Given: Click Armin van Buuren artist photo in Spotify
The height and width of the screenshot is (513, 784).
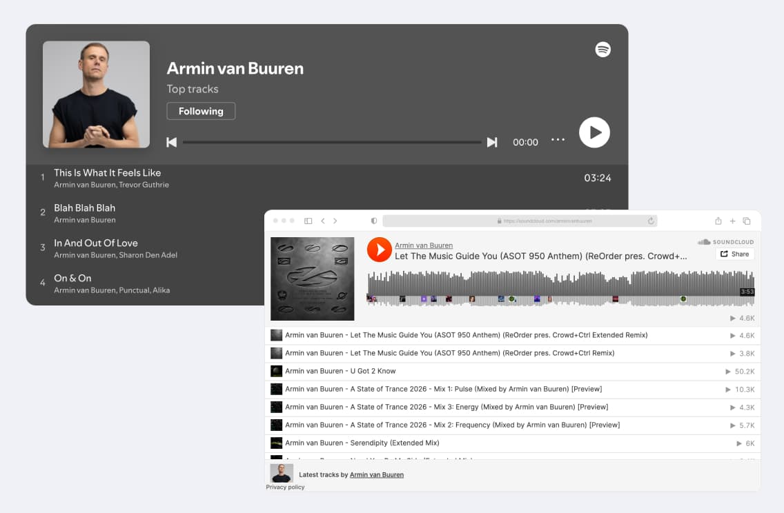Looking at the screenshot, I should pos(96,94).
